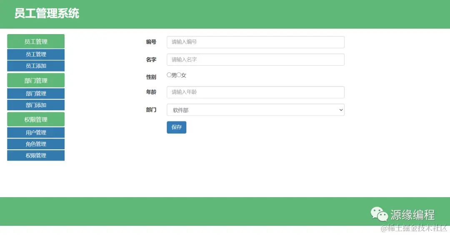The height and width of the screenshot is (235, 450).
Task: Select the blue 权限管理 submenu item
Action: (36, 155)
